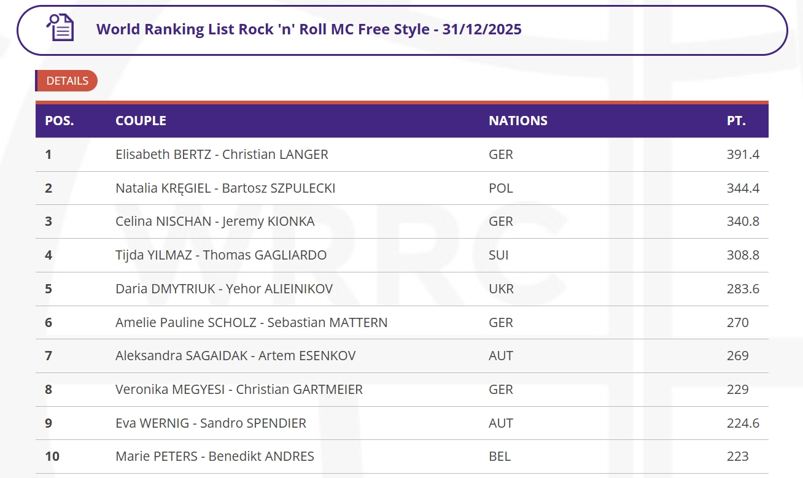
Task: Click Marie PETERS - Benedikt ANDRES couple
Action: tap(215, 457)
